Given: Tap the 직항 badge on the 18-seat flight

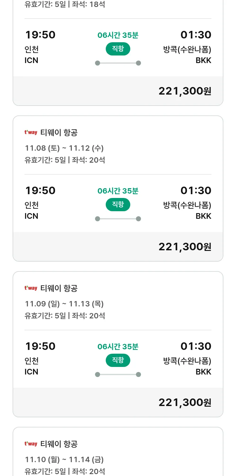Looking at the screenshot, I should point(118,49).
